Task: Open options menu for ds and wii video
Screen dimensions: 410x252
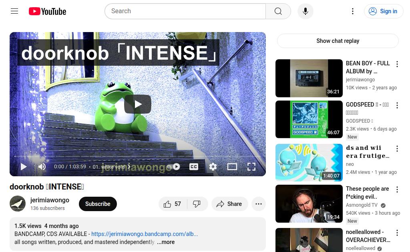Action: pos(397,149)
